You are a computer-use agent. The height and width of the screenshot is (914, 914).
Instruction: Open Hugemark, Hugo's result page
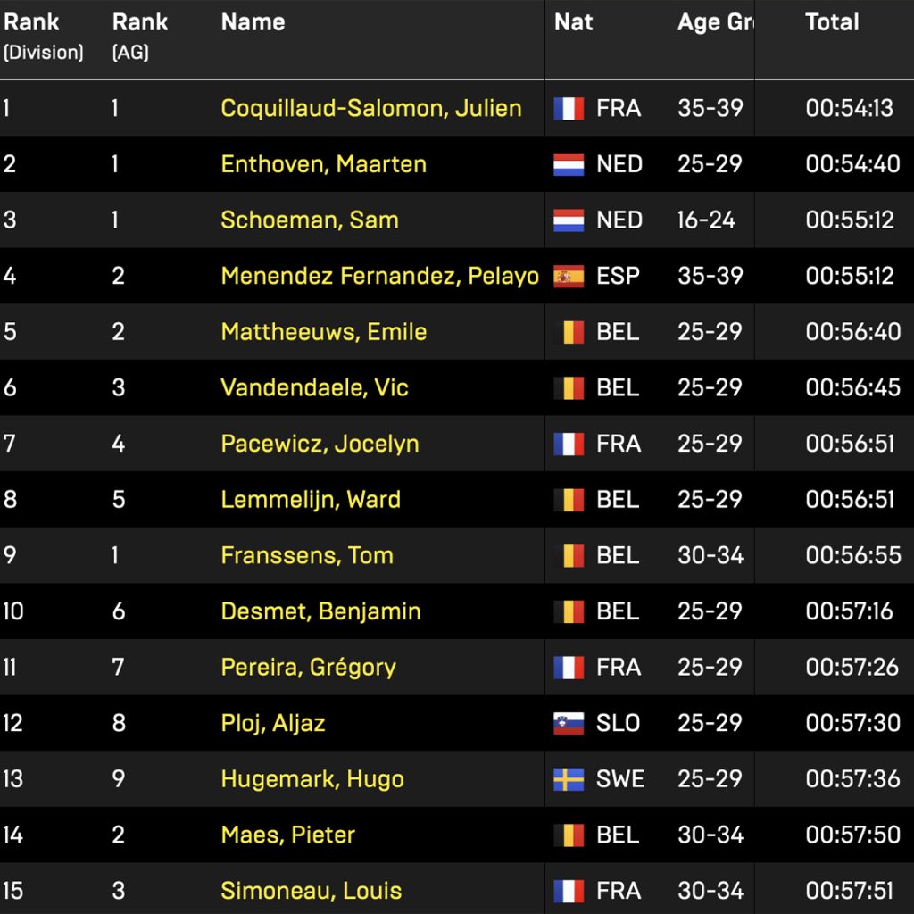(312, 779)
